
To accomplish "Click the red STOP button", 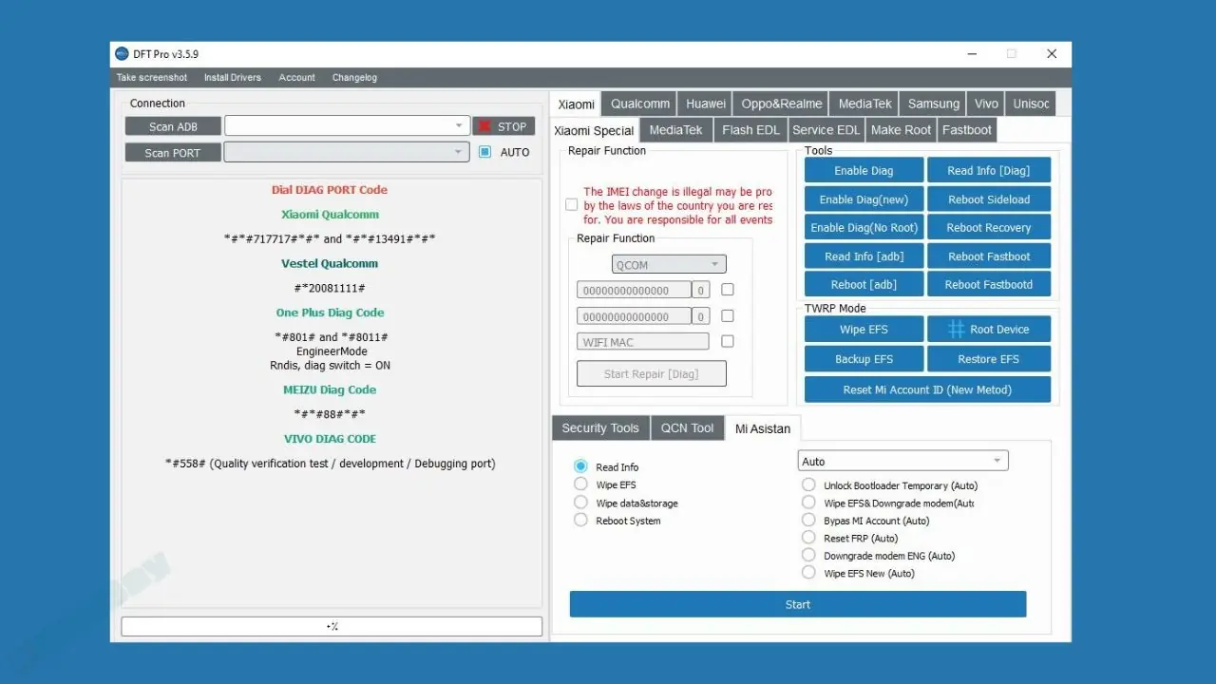I will (504, 126).
